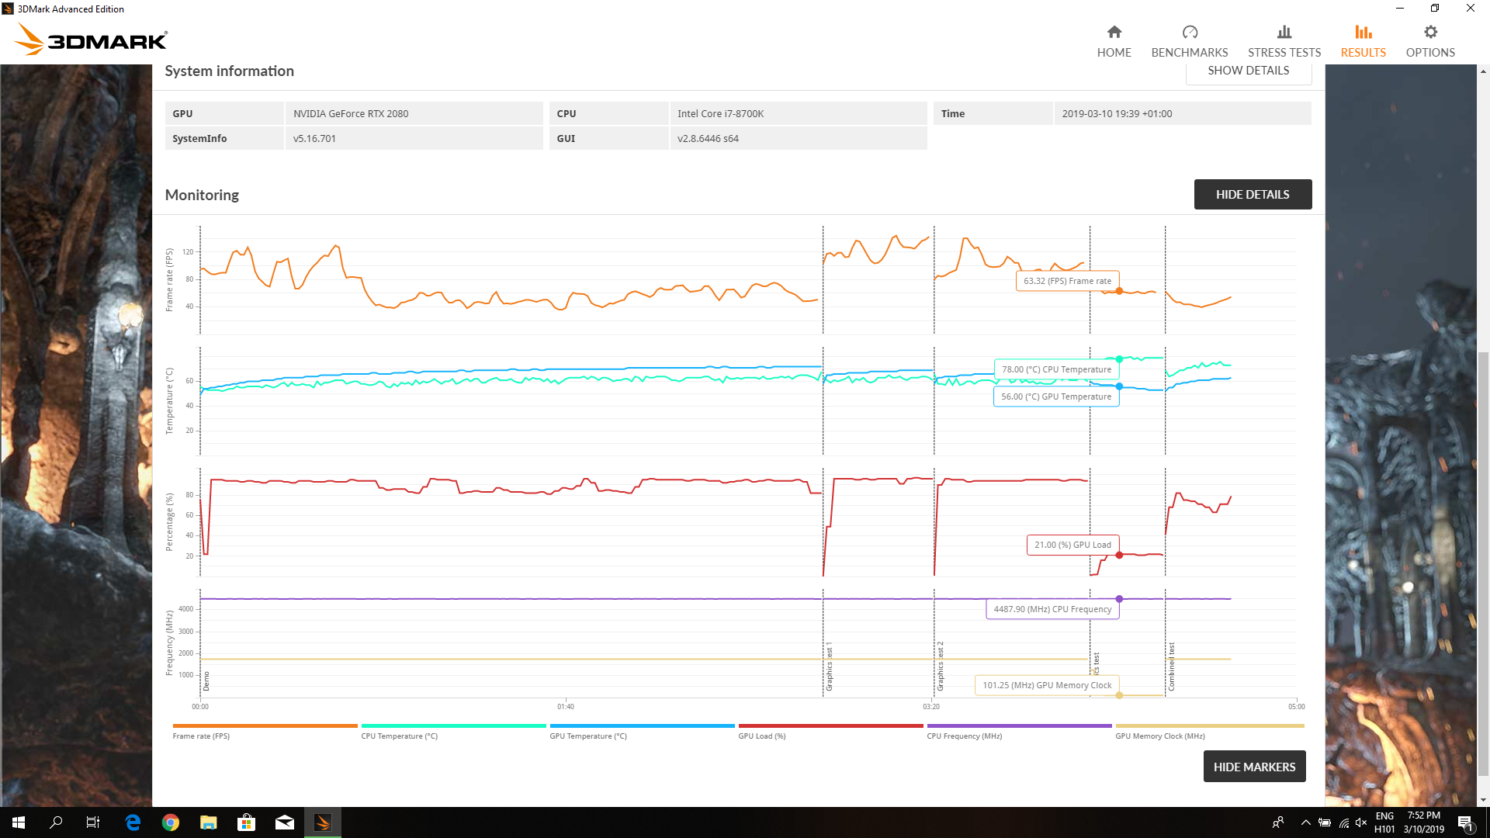Click the 3DMark taskbar icon
This screenshot has height=838, width=1490.
(x=323, y=822)
